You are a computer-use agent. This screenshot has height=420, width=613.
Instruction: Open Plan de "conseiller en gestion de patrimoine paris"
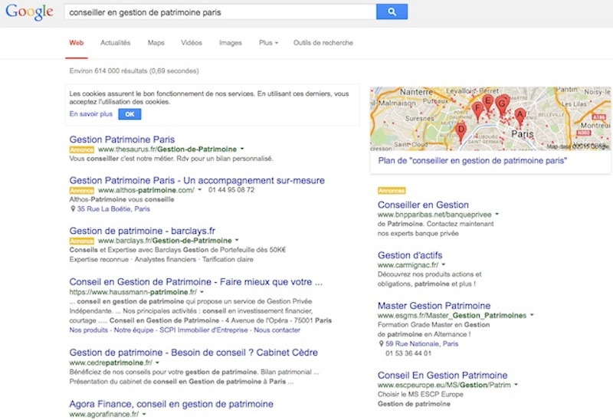(x=472, y=161)
